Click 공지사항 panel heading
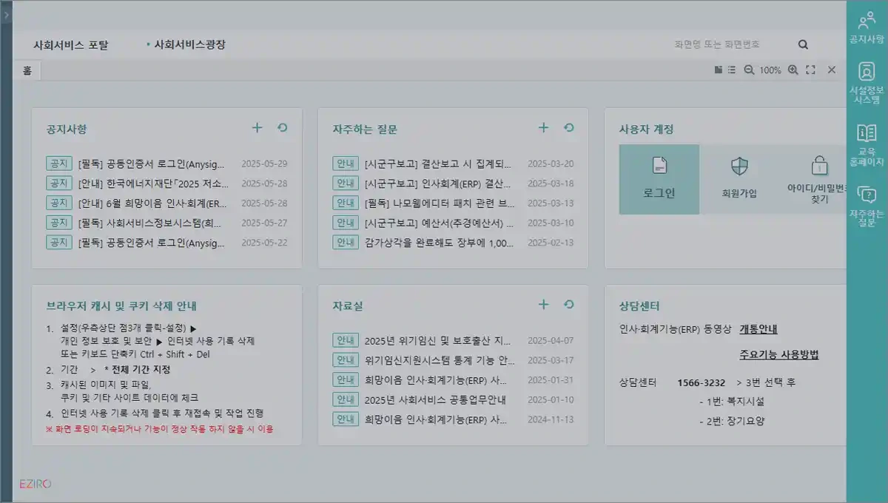The height and width of the screenshot is (503, 888). [67, 129]
